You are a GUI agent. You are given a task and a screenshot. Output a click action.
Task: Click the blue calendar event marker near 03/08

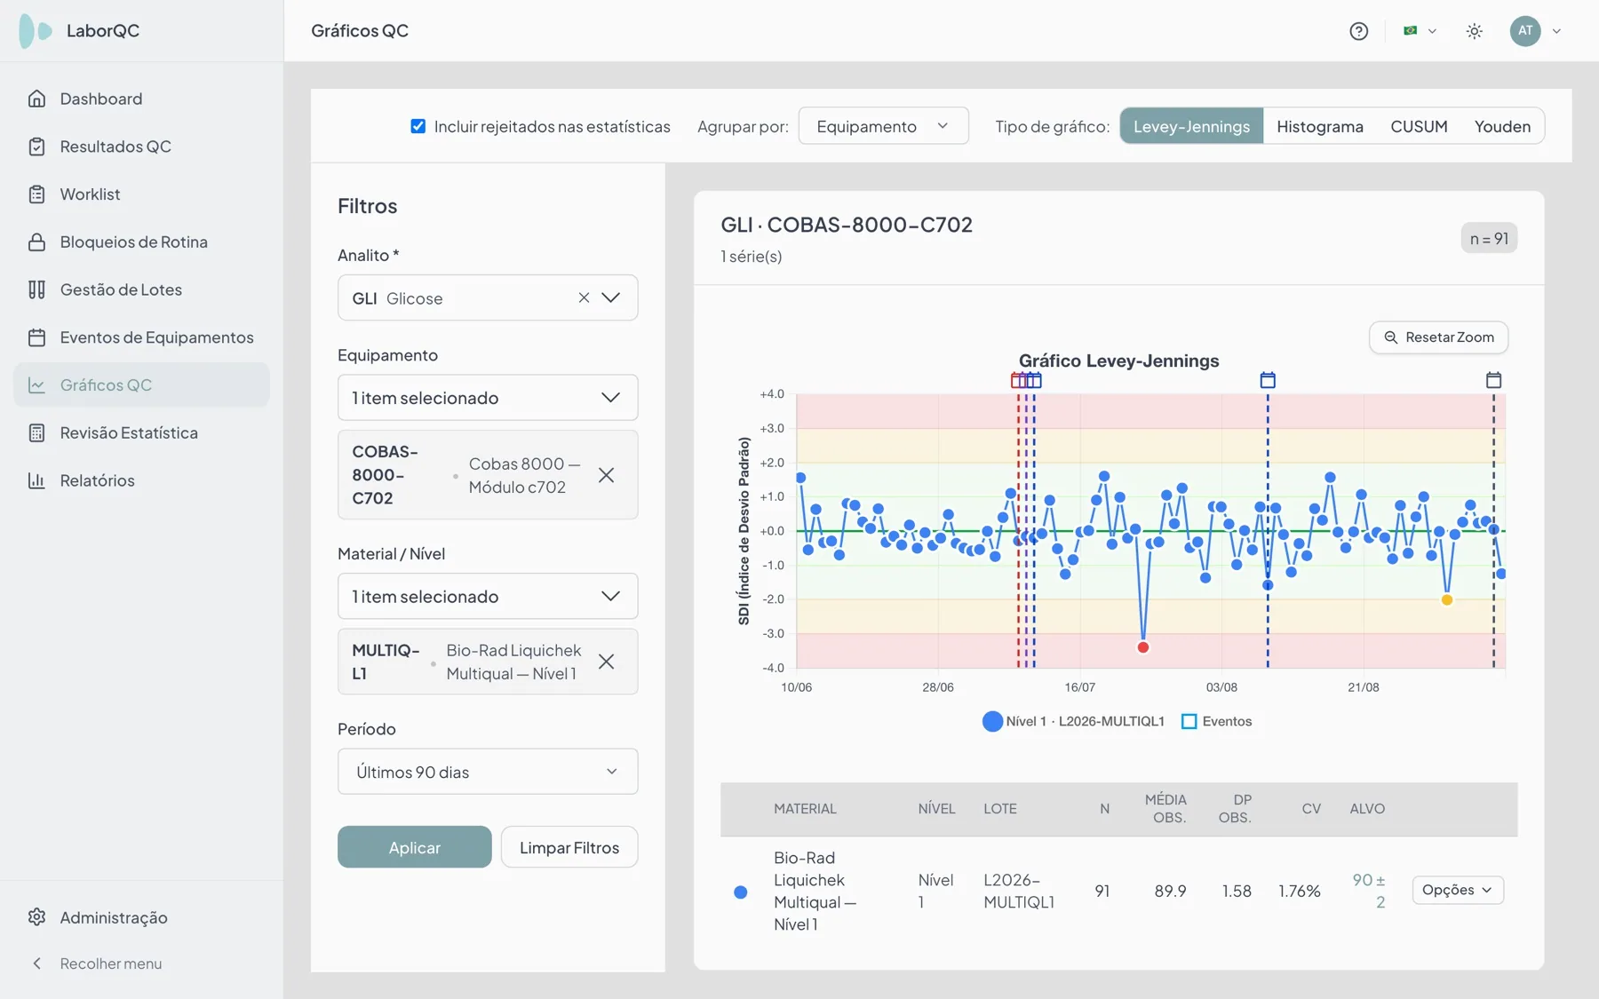[1268, 380]
